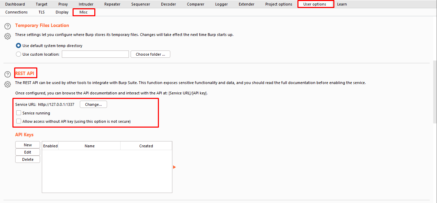Open the Sequencer tab
The width and height of the screenshot is (437, 203).
pos(141,4)
